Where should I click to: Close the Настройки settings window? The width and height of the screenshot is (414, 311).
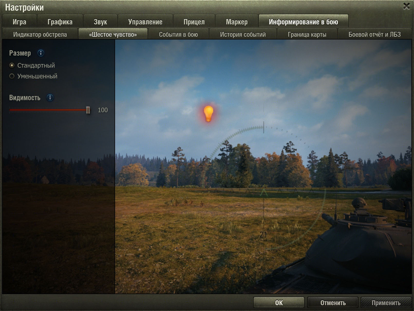(x=407, y=6)
